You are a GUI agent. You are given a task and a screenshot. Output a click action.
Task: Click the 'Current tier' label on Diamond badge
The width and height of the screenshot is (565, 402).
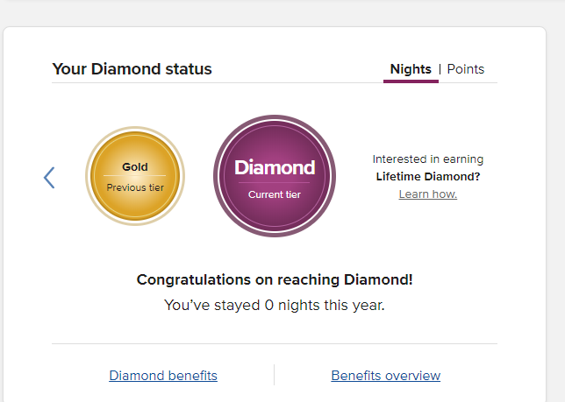tap(275, 194)
